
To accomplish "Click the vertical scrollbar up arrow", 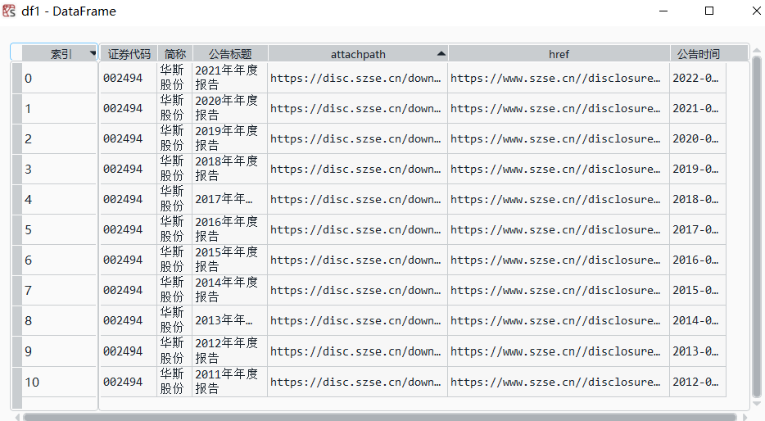I will click(x=757, y=50).
